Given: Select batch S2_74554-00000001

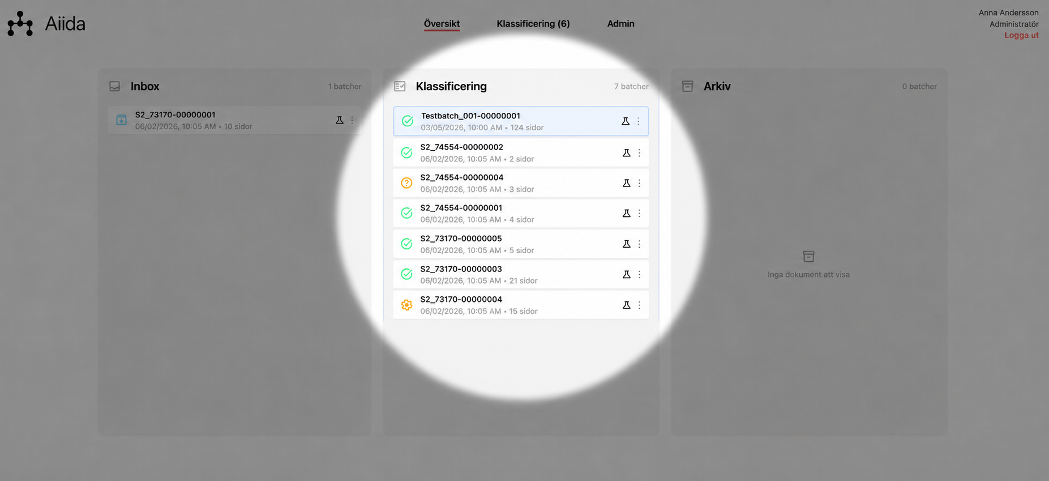Looking at the screenshot, I should point(521,214).
